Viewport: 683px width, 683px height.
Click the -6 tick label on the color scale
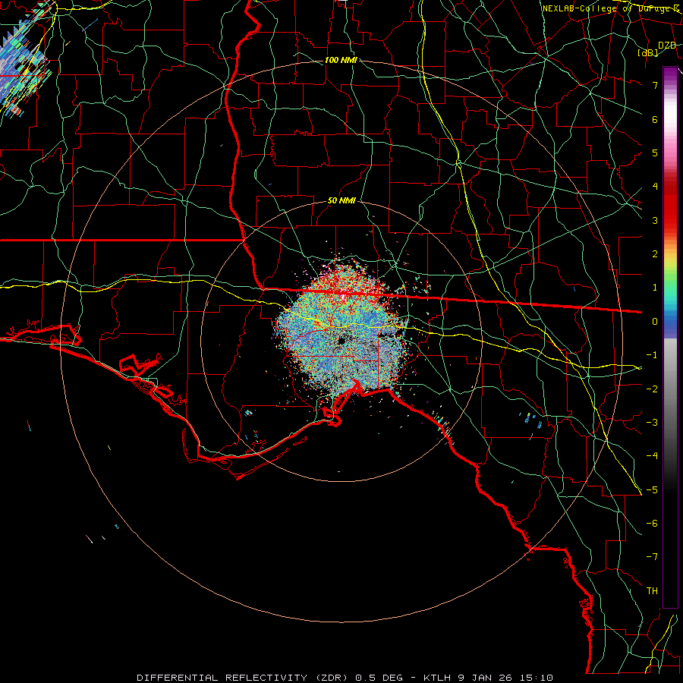tap(652, 523)
